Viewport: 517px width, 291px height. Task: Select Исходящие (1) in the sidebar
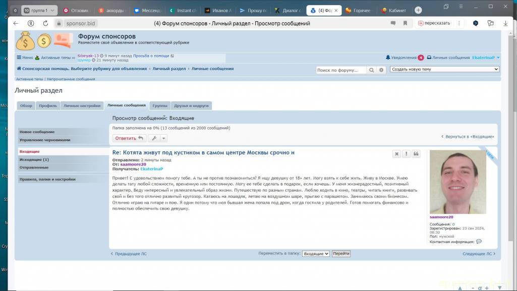click(x=34, y=159)
